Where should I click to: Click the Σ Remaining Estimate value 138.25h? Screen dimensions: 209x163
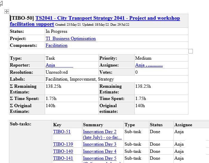pos(53,86)
